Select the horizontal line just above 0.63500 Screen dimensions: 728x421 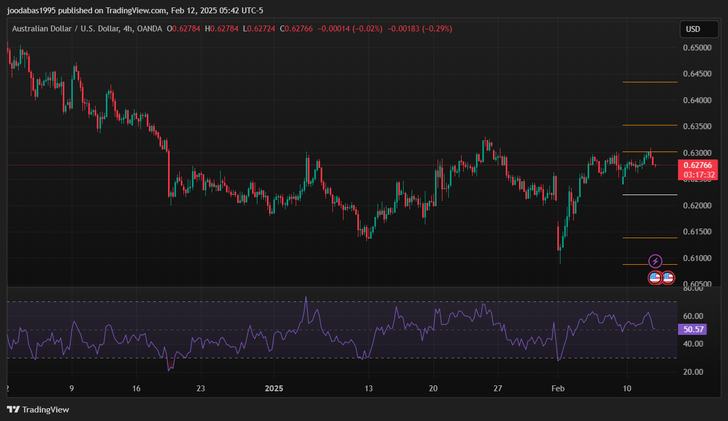650,125
